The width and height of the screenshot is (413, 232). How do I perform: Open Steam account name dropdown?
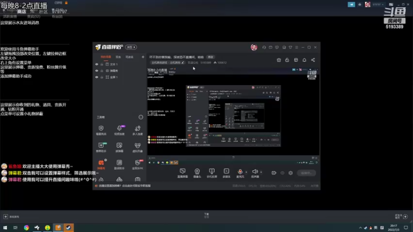coord(378,5)
